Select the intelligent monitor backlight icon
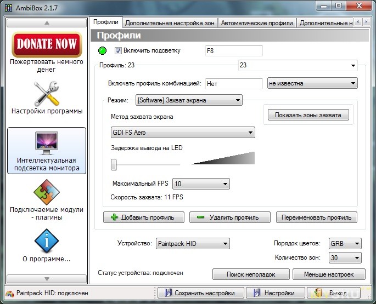376x304 pixels. tap(47, 143)
